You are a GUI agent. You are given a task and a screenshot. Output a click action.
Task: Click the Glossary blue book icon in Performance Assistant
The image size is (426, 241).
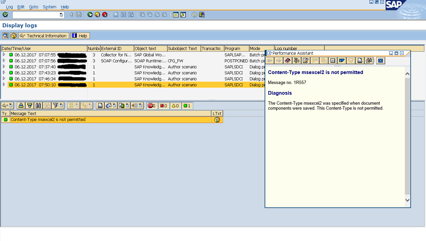341,60
